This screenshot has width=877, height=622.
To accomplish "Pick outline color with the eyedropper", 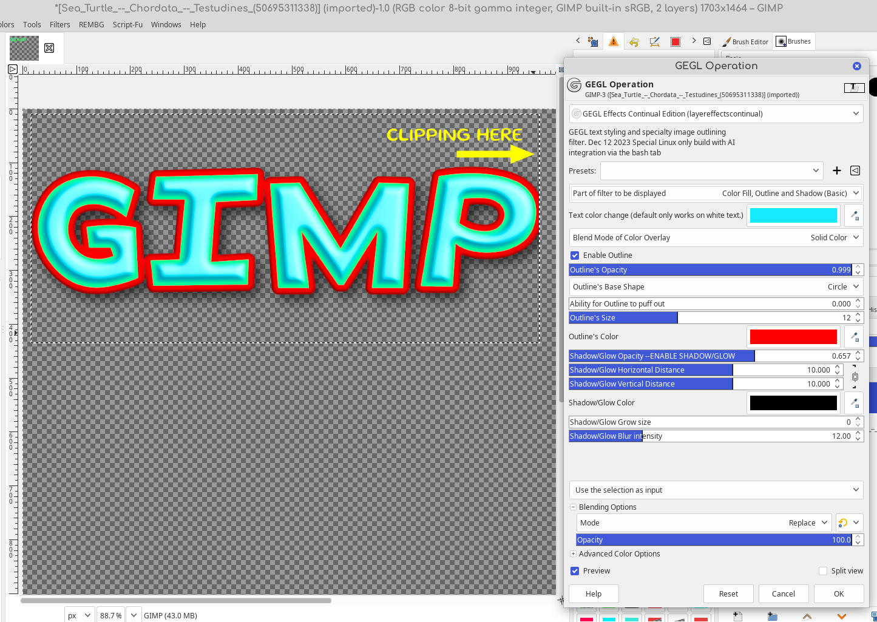I will click(854, 337).
